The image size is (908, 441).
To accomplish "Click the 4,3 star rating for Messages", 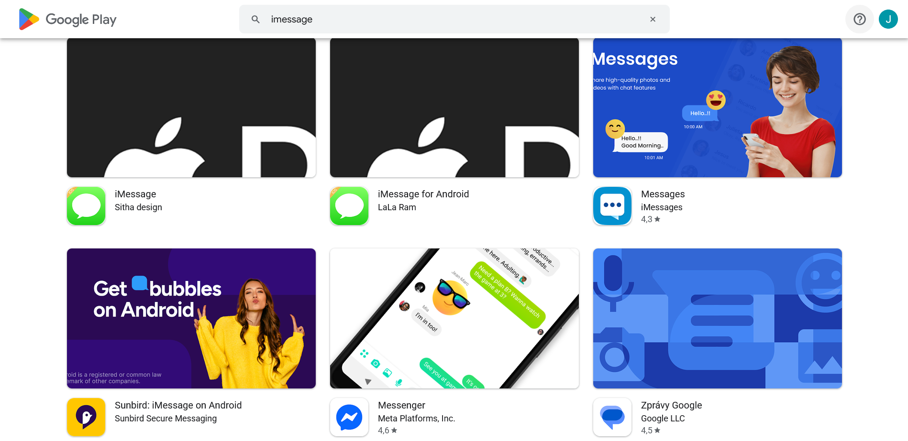I will (651, 219).
